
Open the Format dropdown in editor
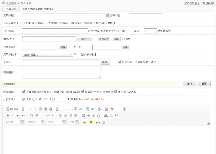click(x=36, y=122)
